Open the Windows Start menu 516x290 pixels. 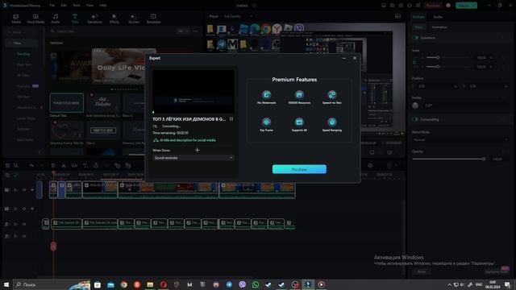click(x=6, y=284)
